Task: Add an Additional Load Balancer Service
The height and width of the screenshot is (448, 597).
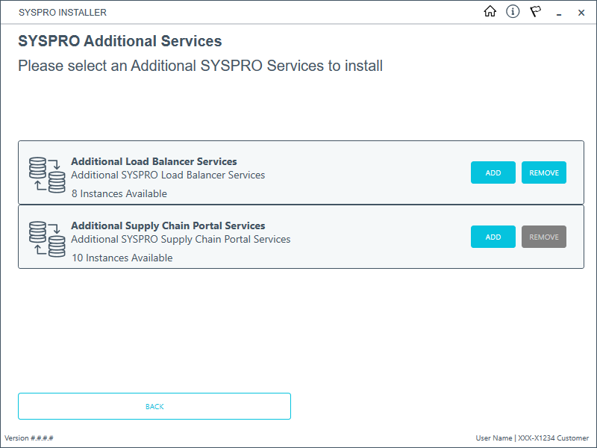Action: point(493,172)
